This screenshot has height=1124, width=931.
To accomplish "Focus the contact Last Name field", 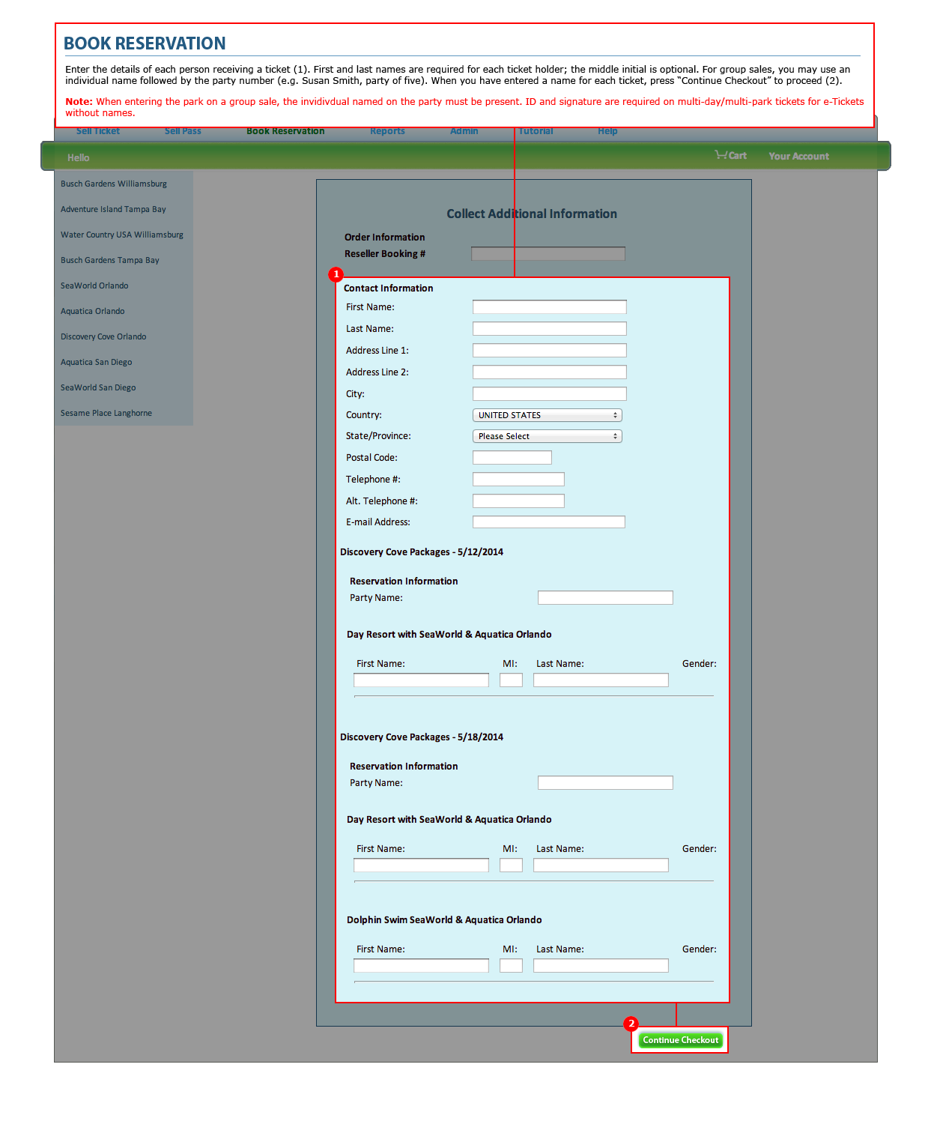I will point(550,329).
